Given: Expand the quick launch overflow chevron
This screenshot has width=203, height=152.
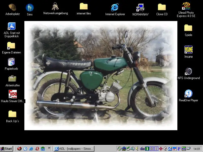Looking at the screenshot, I should [49, 148].
